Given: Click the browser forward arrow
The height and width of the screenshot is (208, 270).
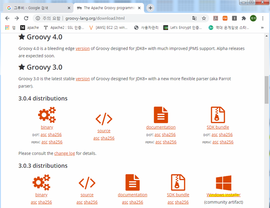Looking at the screenshot, I should pos(17,18).
